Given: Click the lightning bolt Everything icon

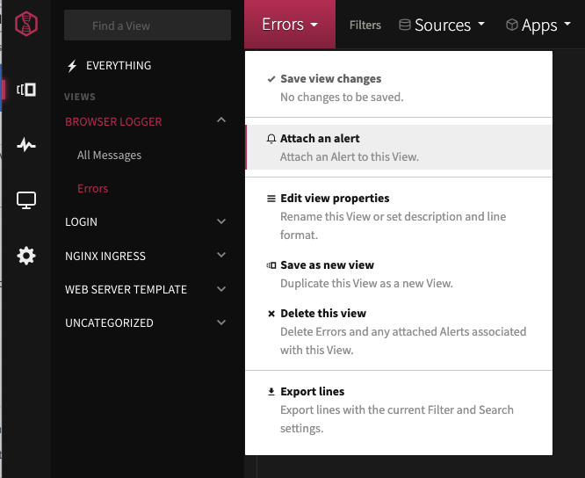Looking at the screenshot, I should pyautogui.click(x=72, y=66).
